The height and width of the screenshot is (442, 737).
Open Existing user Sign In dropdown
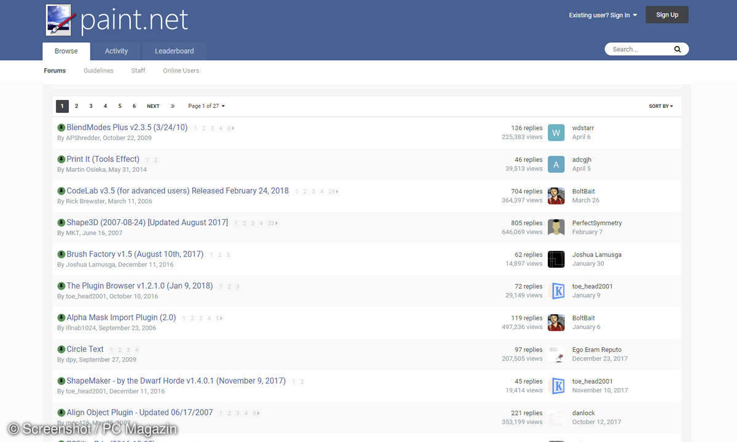(x=603, y=15)
